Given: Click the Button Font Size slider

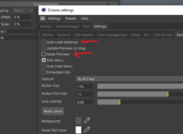Looking at the screenshot, I should (x=140, y=94).
